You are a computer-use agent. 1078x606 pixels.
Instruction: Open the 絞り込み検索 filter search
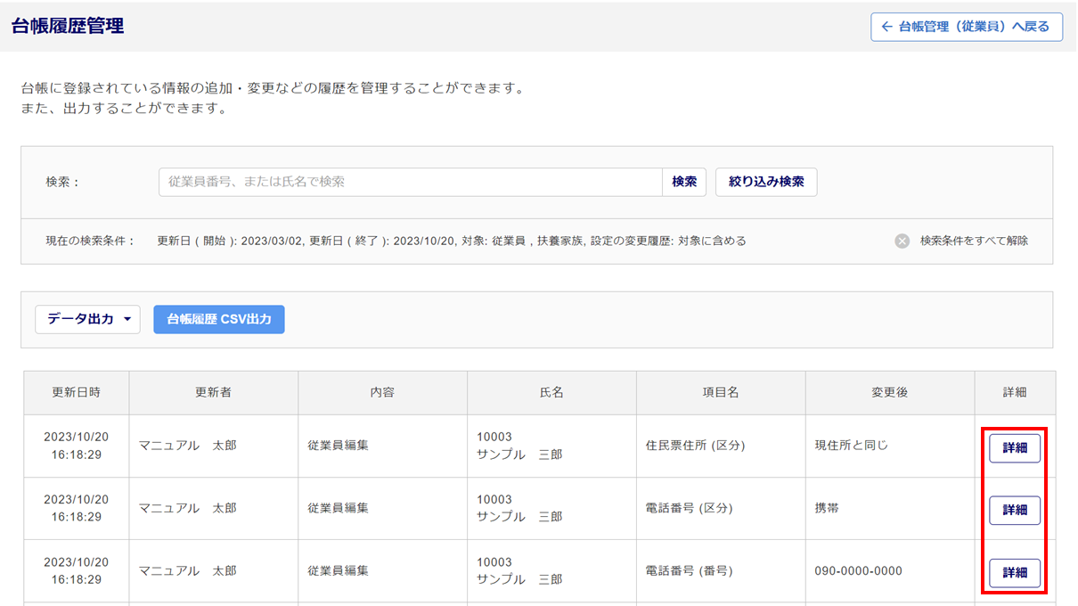coord(766,182)
